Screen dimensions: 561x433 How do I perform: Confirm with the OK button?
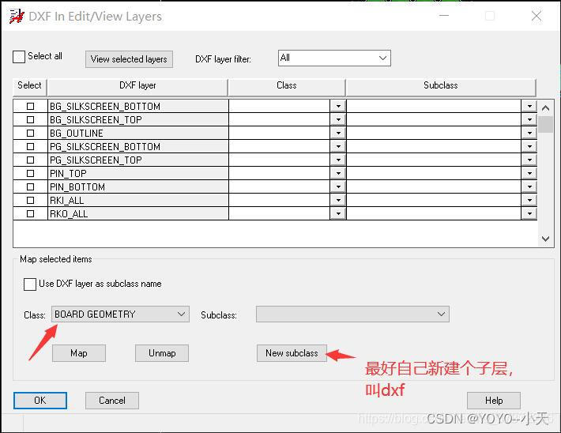[x=40, y=401]
